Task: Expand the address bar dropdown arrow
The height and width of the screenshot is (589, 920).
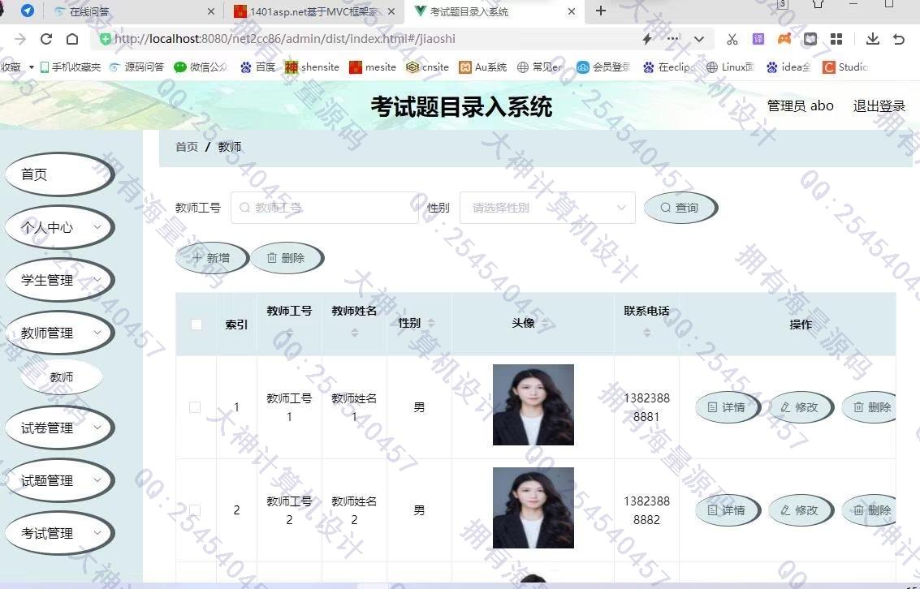Action: 699,39
